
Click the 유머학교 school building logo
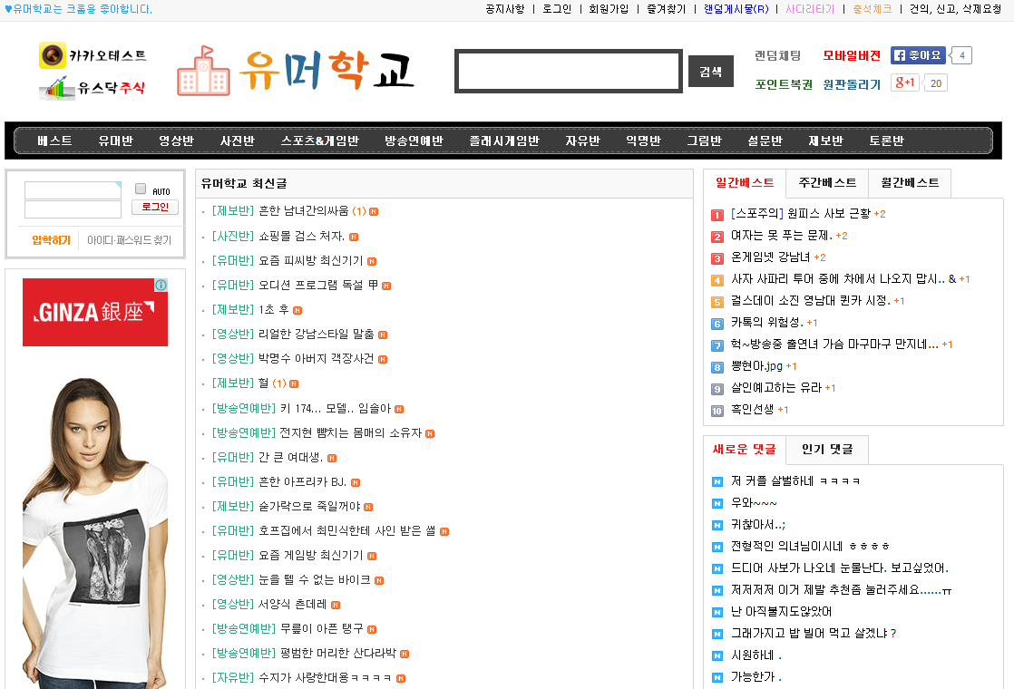click(203, 71)
